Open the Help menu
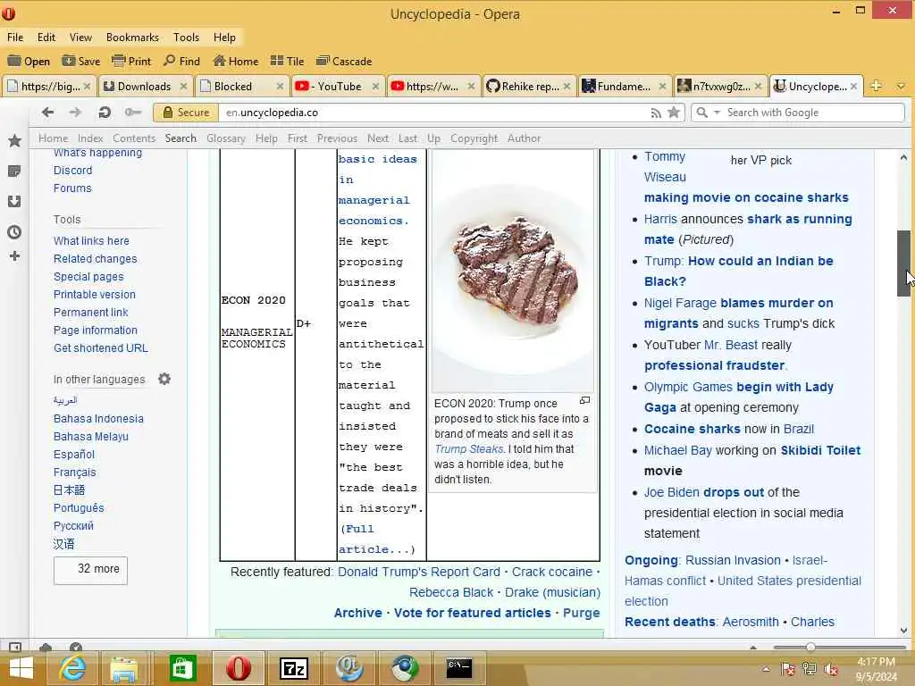 coord(224,38)
